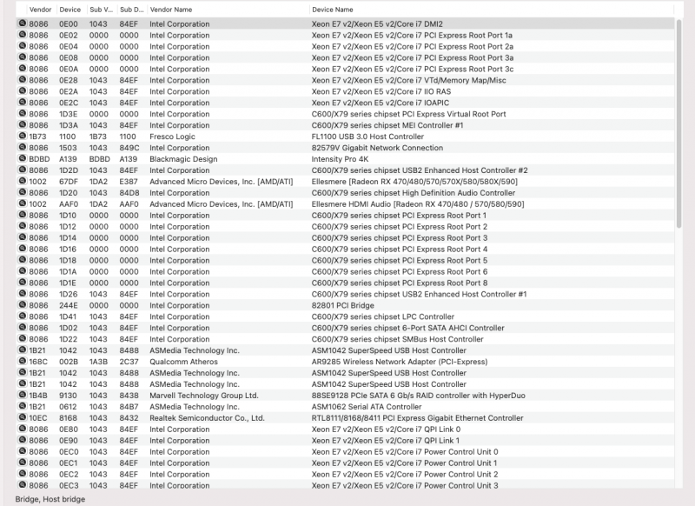
Task: Select the Blackmagic Design vendor name cell
Action: click(183, 159)
